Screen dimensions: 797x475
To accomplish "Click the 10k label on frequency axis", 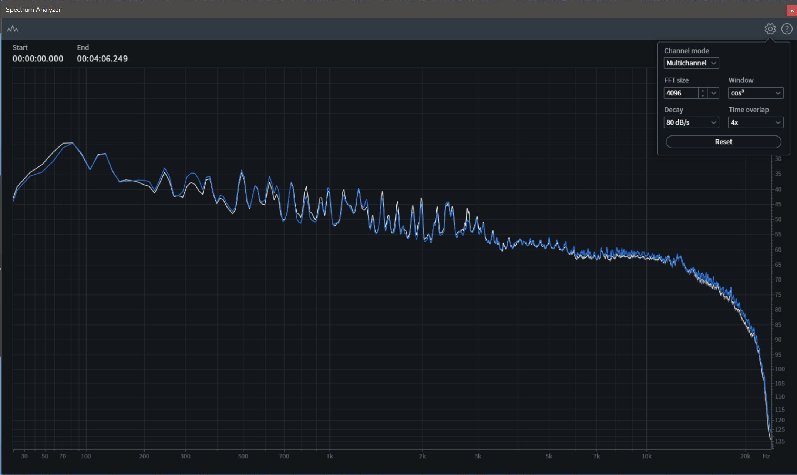I will [646, 457].
